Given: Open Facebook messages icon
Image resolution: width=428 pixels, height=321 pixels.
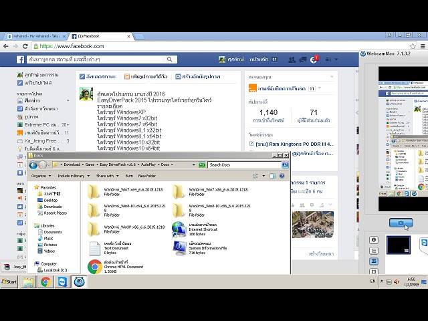Looking at the screenshot, I should click(x=303, y=60).
